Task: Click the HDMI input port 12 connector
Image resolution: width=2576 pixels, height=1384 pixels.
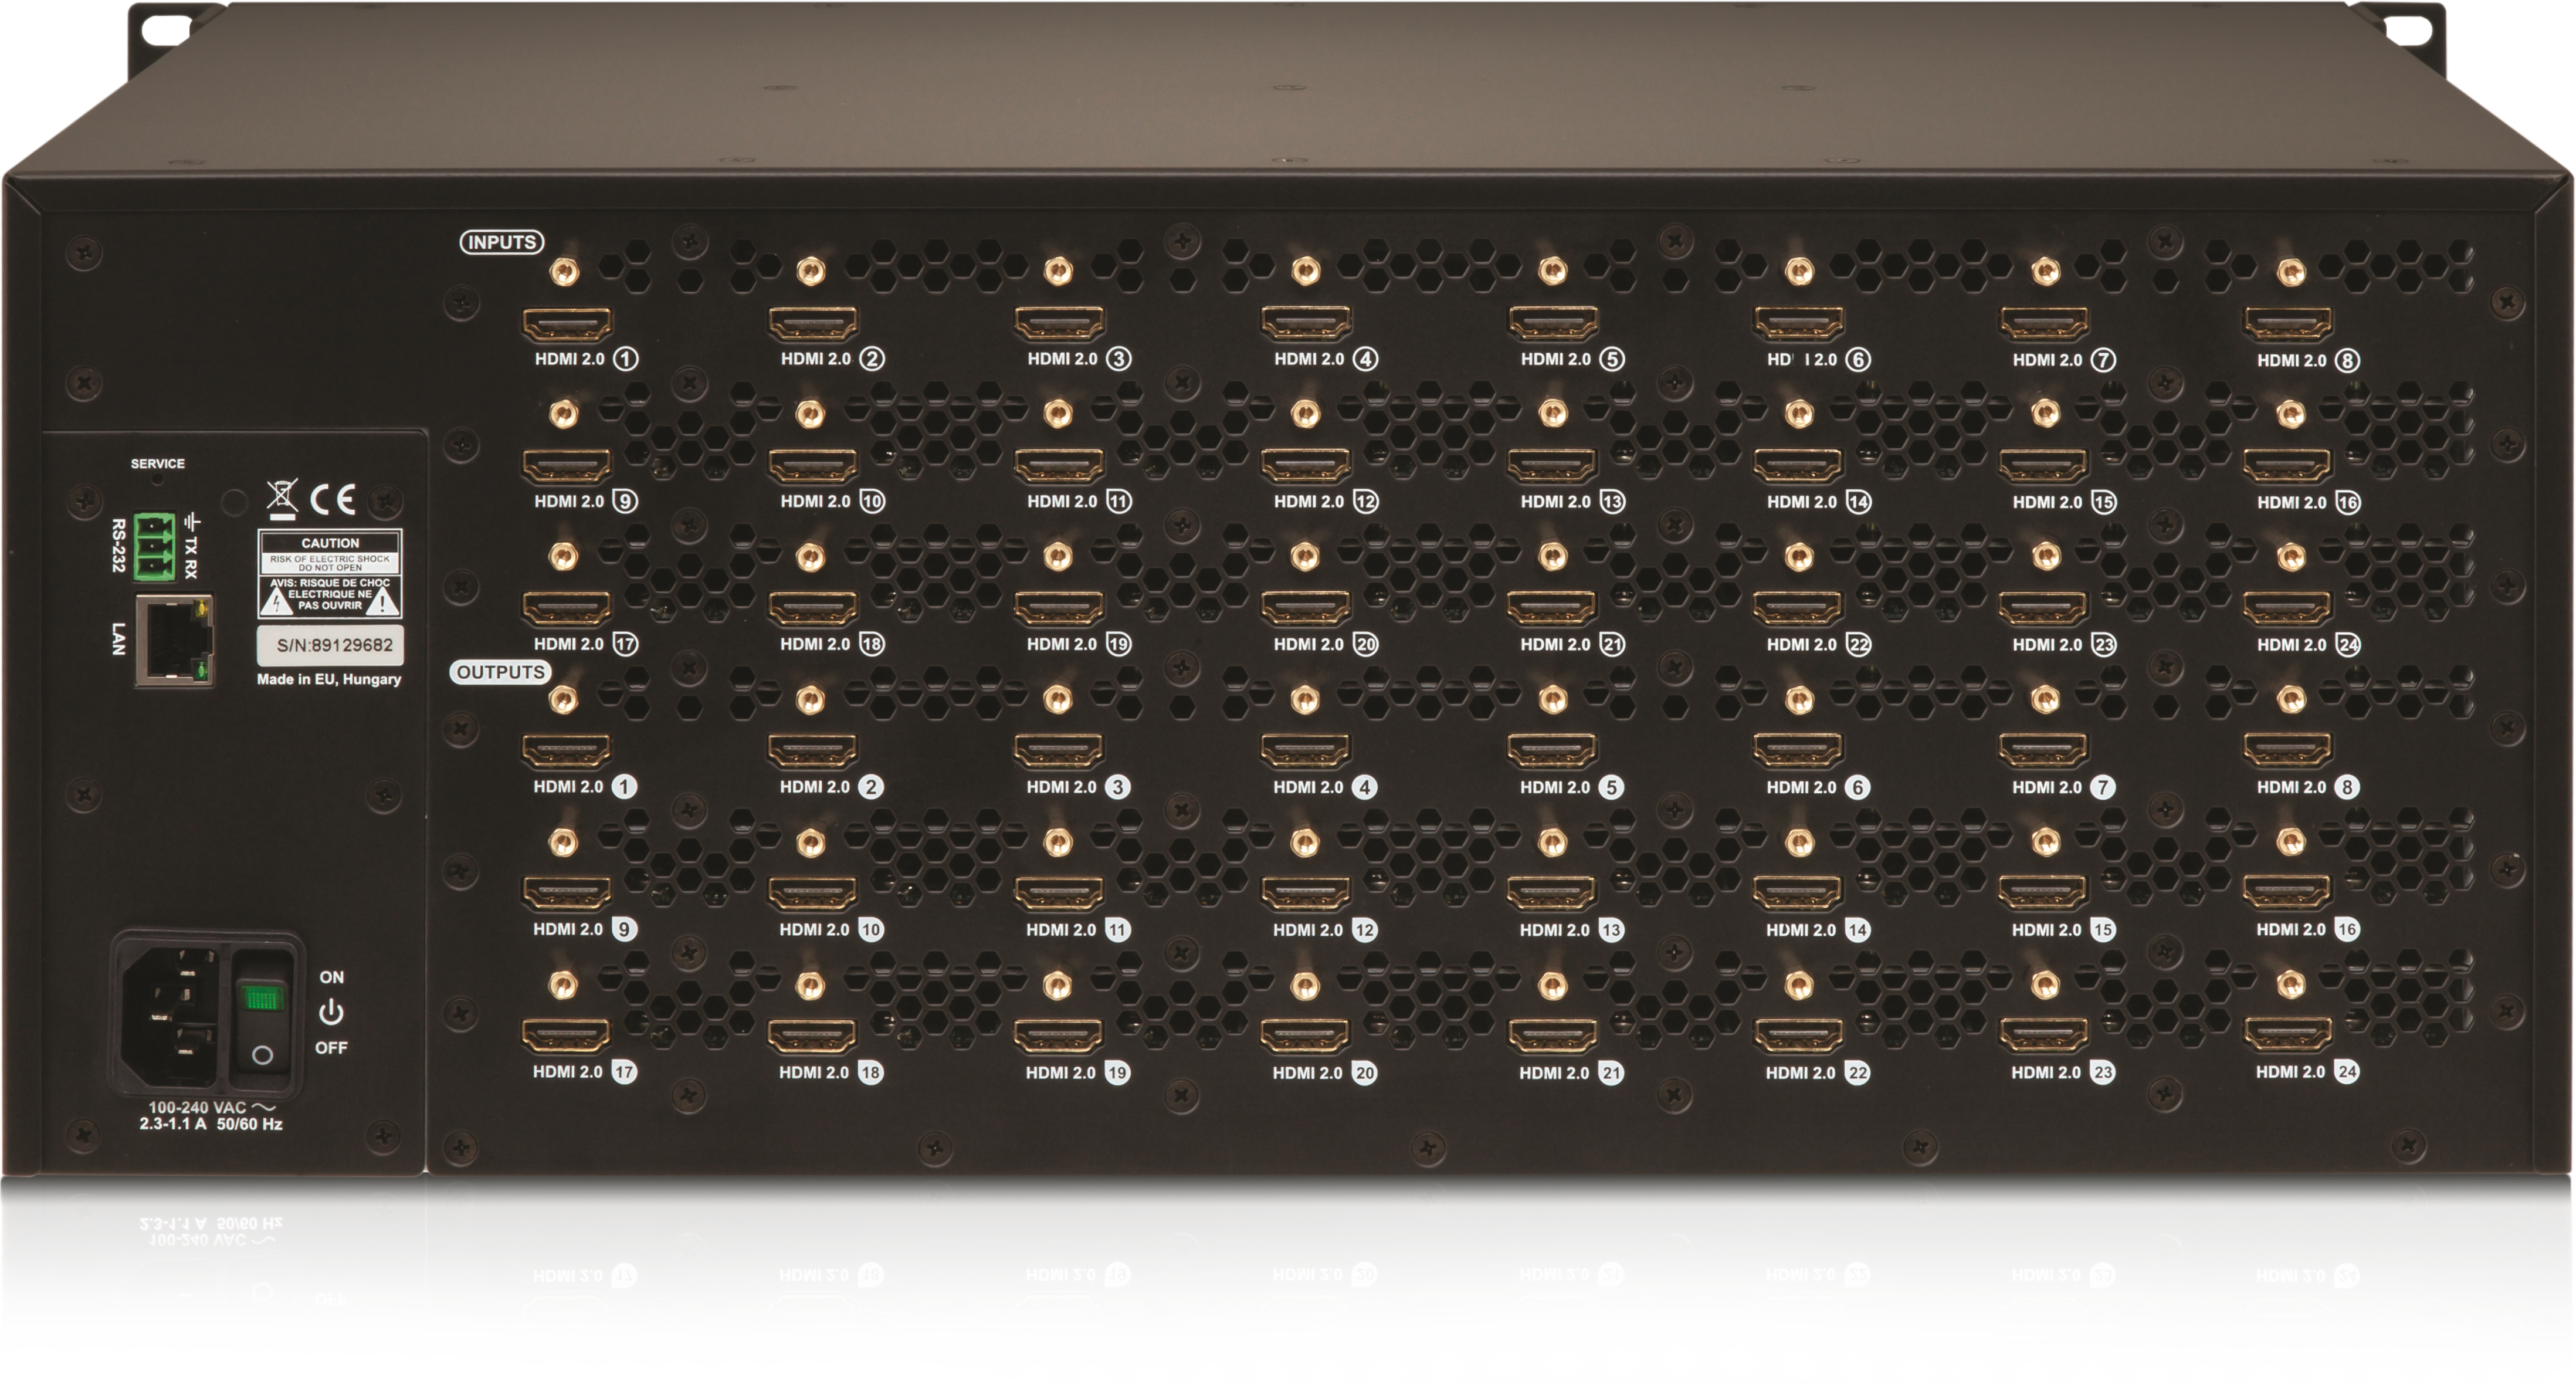Action: pos(1306,467)
